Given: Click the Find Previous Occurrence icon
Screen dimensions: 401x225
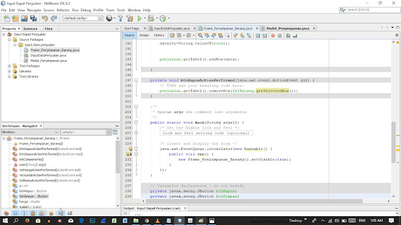Looking at the screenshot, I should [207, 36].
